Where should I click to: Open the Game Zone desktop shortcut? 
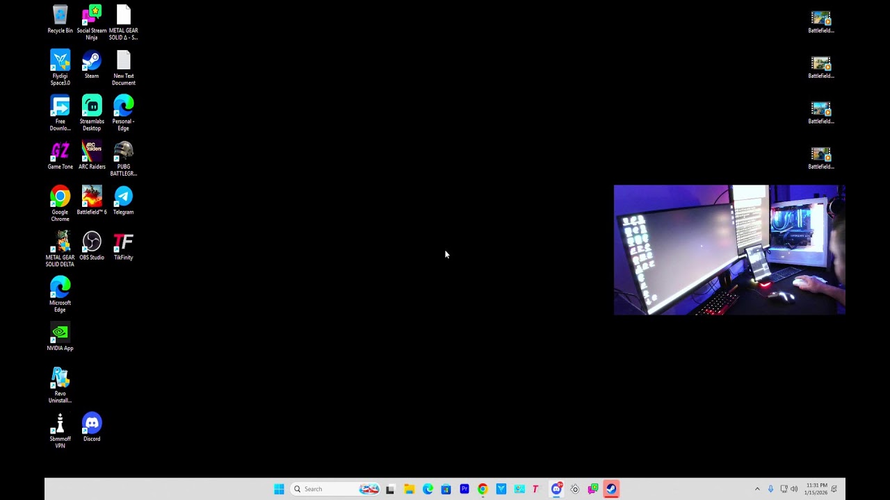(60, 156)
